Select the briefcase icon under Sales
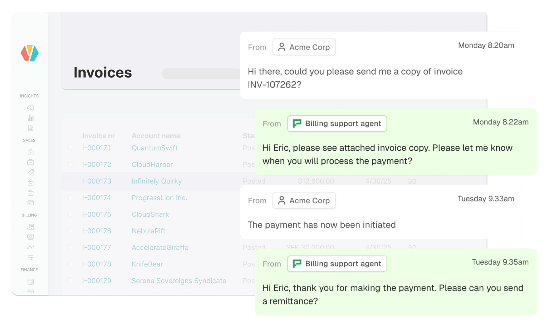 coord(31,162)
